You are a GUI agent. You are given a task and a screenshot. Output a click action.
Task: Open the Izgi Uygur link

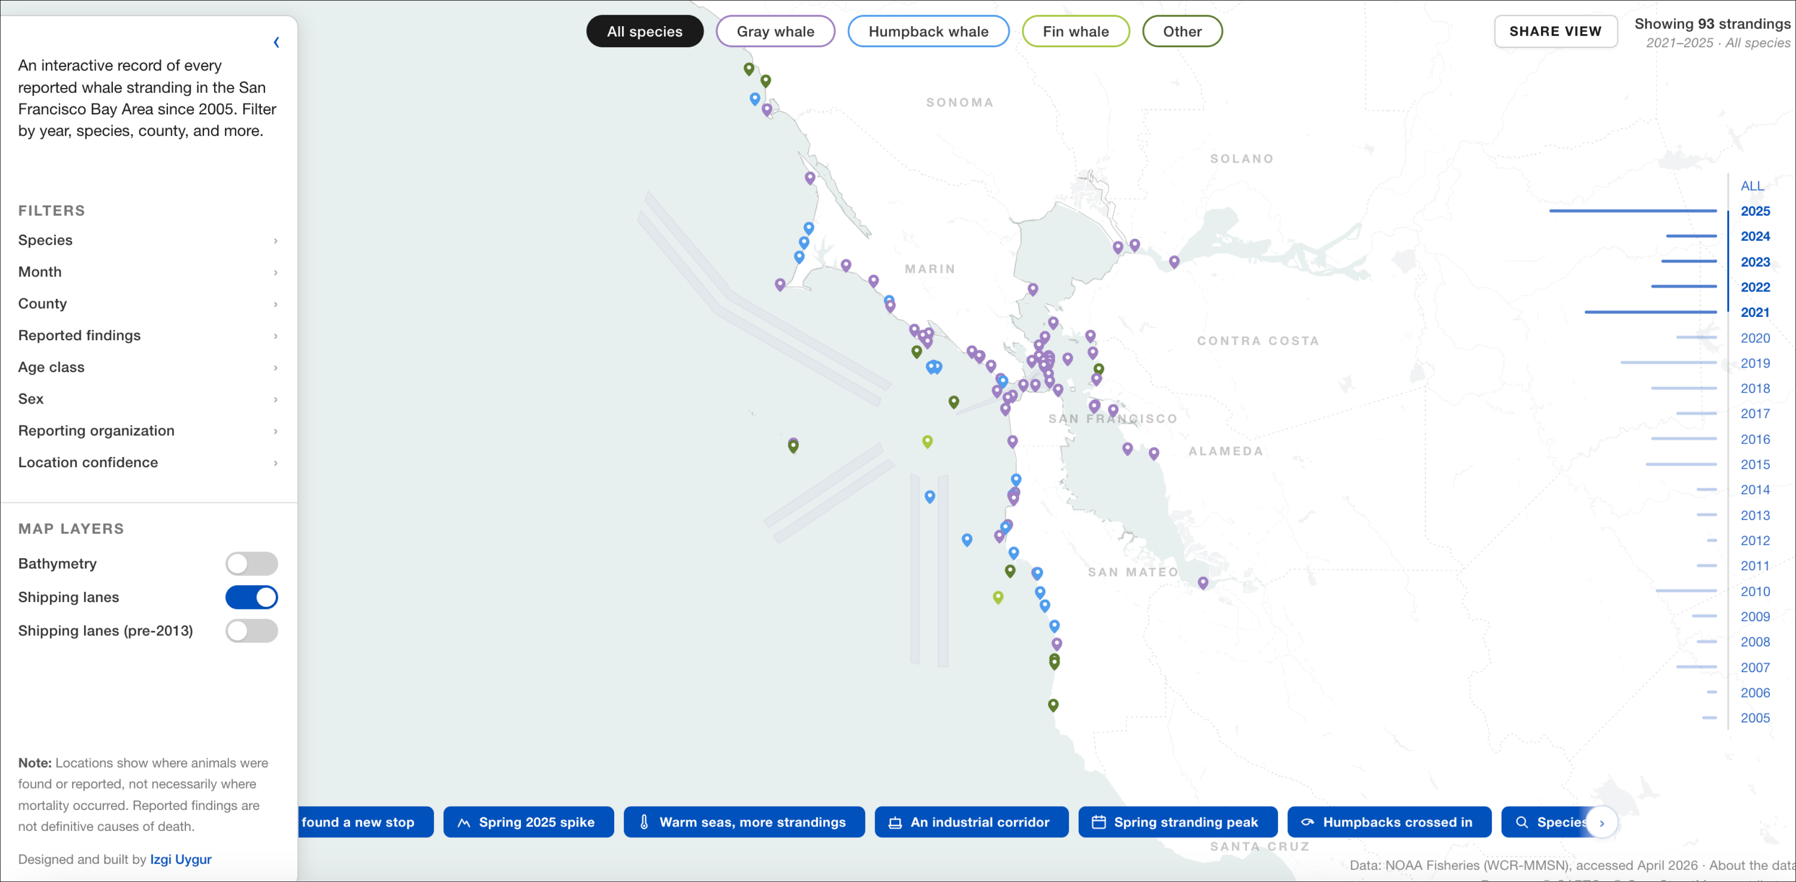point(181,859)
